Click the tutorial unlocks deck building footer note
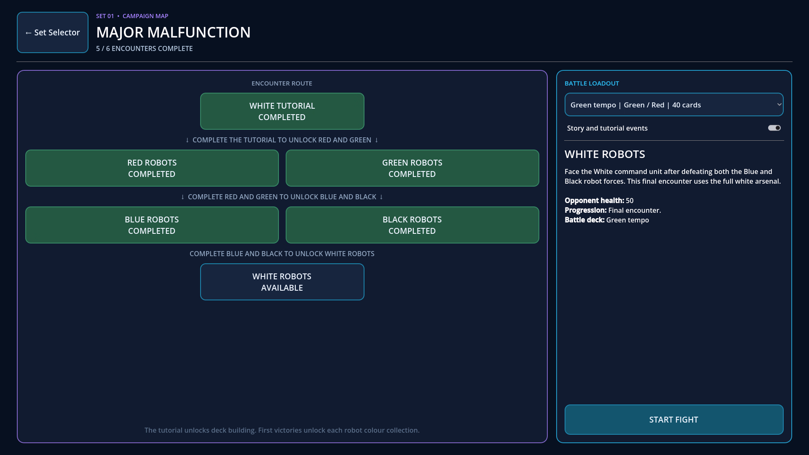 [282, 430]
